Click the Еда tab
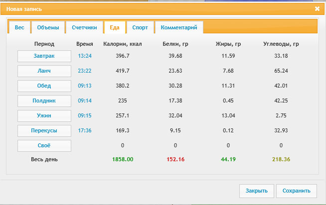The image size is (326, 205). [114, 28]
